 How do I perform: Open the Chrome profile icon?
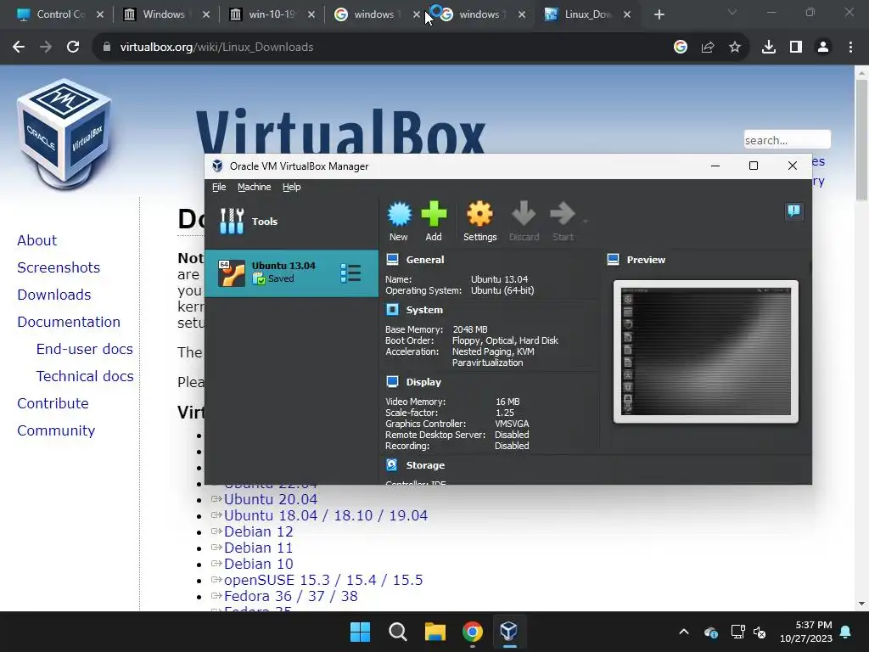click(x=823, y=48)
